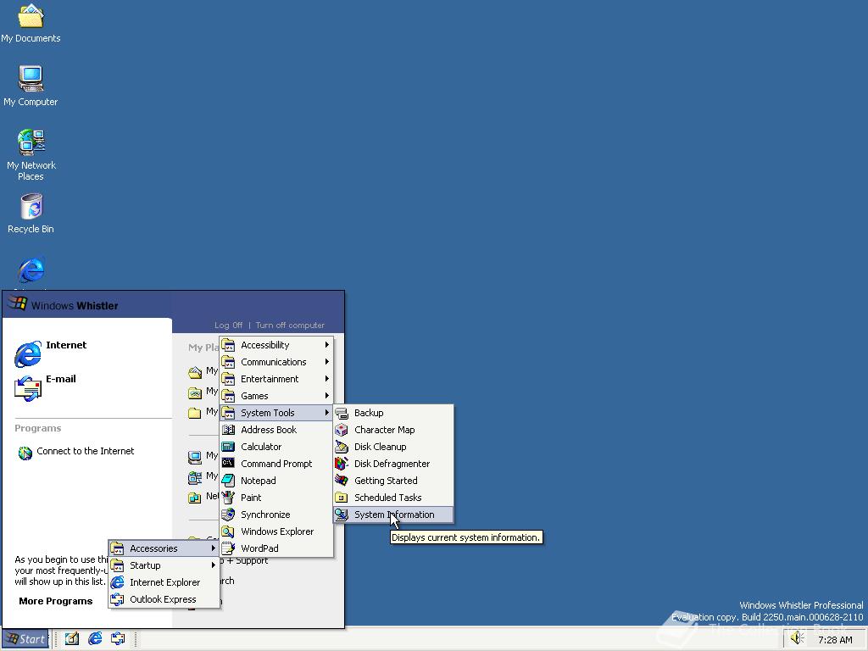This screenshot has height=651, width=868.
Task: Expand the Startup submenu arrow
Action: 214,565
